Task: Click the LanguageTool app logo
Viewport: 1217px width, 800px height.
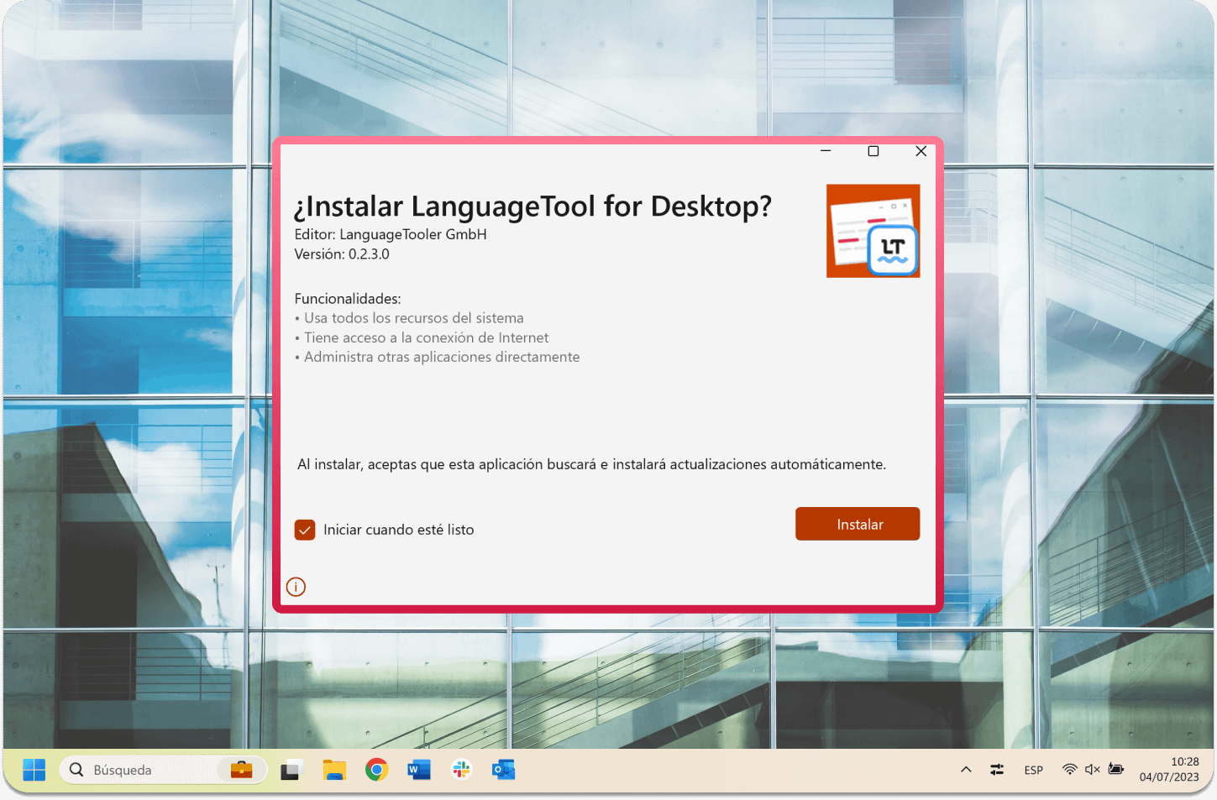Action: pos(873,231)
